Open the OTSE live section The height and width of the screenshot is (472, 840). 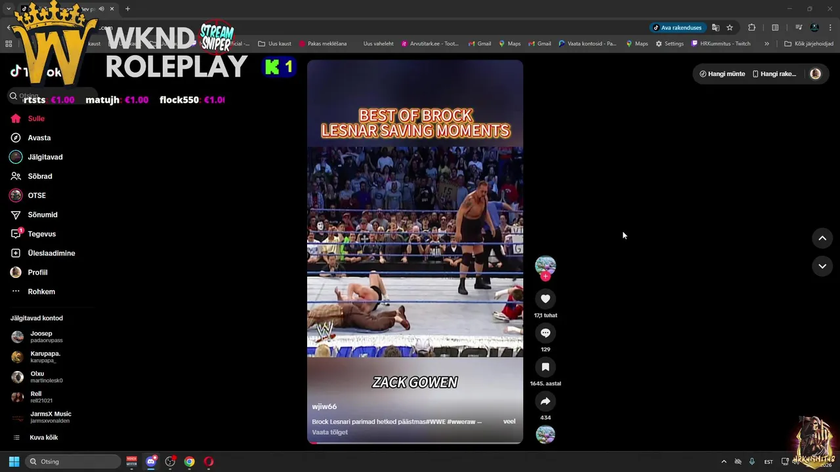28,195
